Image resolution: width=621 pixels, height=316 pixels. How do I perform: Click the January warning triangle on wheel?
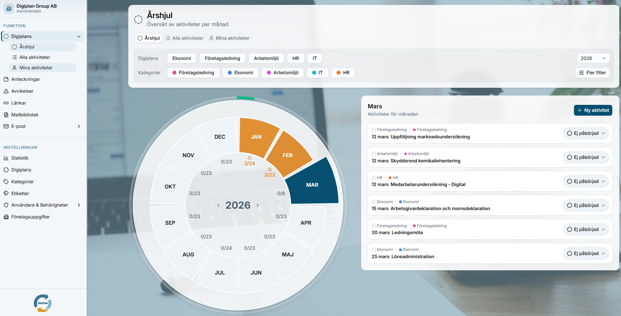tap(250, 158)
